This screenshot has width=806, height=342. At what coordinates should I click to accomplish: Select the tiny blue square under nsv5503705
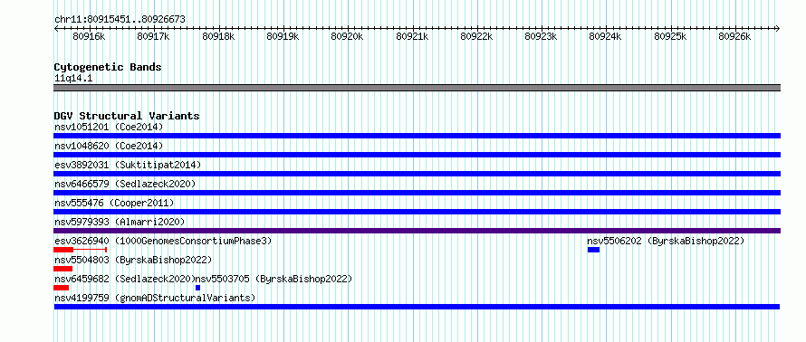[x=198, y=288]
